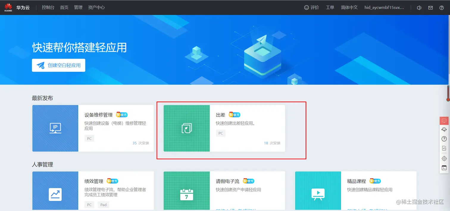Viewport: 450px width, 211px height.
Task: Click the feedback survey document icon
Action: point(444,148)
